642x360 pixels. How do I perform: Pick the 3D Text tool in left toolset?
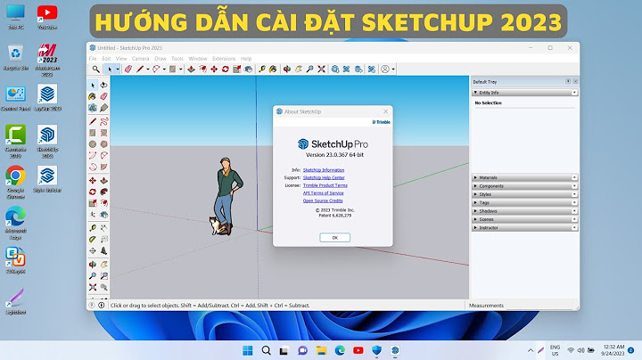click(104, 250)
